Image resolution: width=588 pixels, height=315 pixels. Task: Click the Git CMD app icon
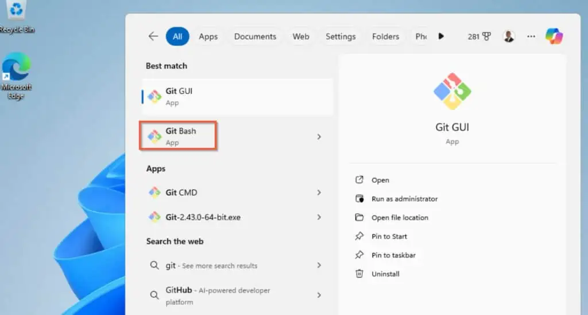click(154, 192)
